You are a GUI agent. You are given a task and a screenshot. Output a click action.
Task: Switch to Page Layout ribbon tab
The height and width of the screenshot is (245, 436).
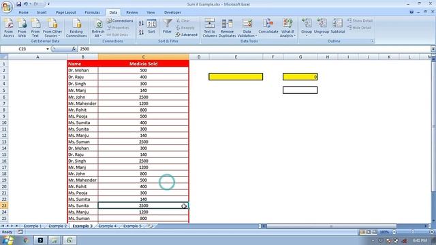coord(66,12)
